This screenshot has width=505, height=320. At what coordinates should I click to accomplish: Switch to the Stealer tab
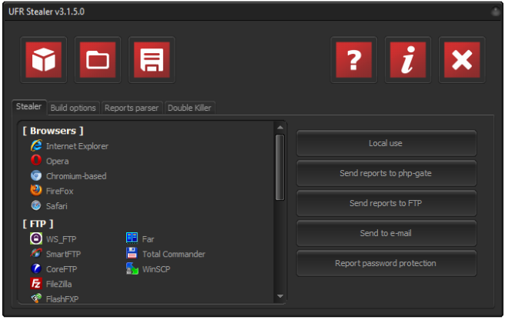[29, 107]
